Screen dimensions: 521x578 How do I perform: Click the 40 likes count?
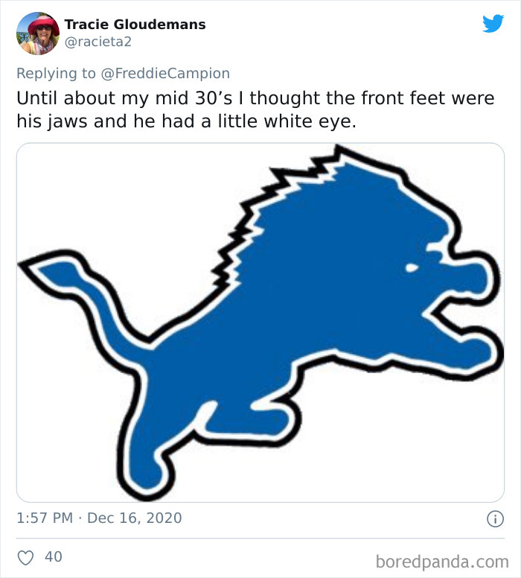tap(54, 556)
